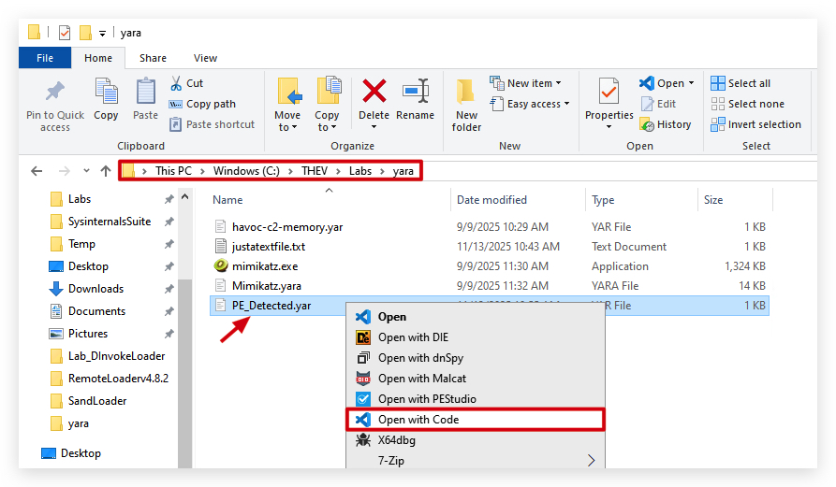Click Pin to Quick access icon

point(55,92)
